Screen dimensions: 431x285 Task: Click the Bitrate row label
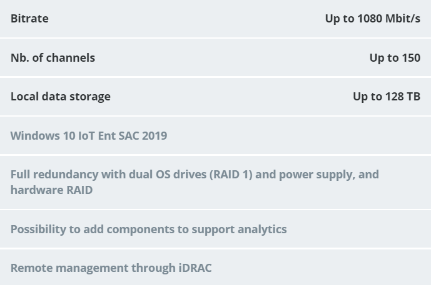29,19
